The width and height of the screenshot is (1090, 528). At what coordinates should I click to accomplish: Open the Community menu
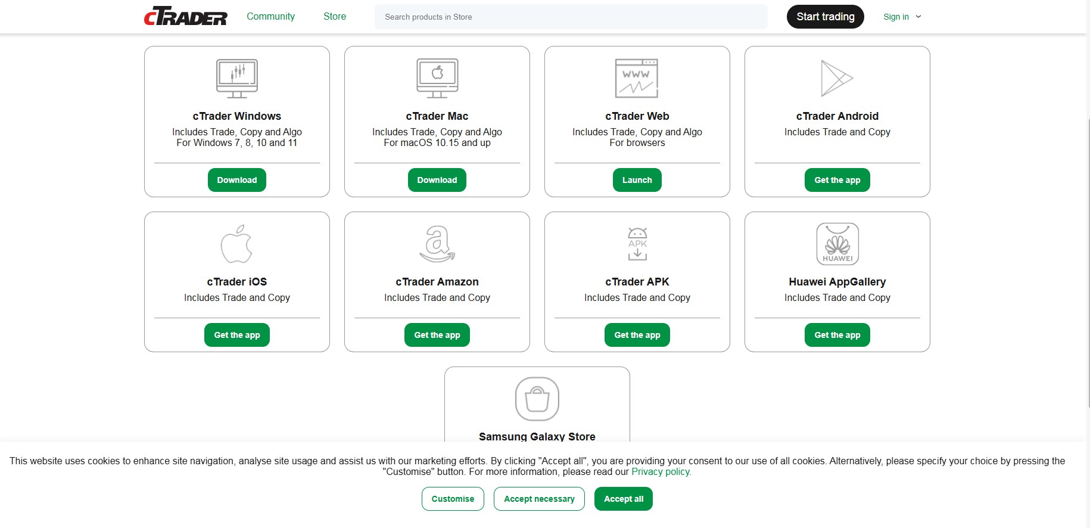(x=271, y=17)
